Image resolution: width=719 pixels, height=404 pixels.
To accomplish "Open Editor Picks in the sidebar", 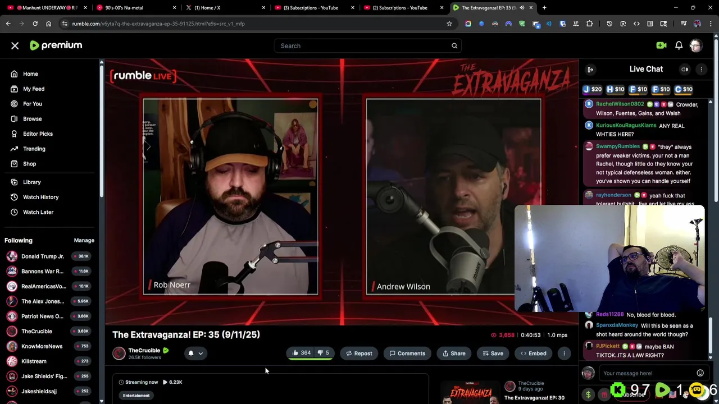I will (38, 134).
